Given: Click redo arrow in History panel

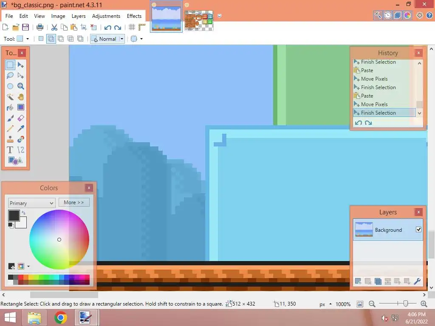Looking at the screenshot, I should 368,123.
